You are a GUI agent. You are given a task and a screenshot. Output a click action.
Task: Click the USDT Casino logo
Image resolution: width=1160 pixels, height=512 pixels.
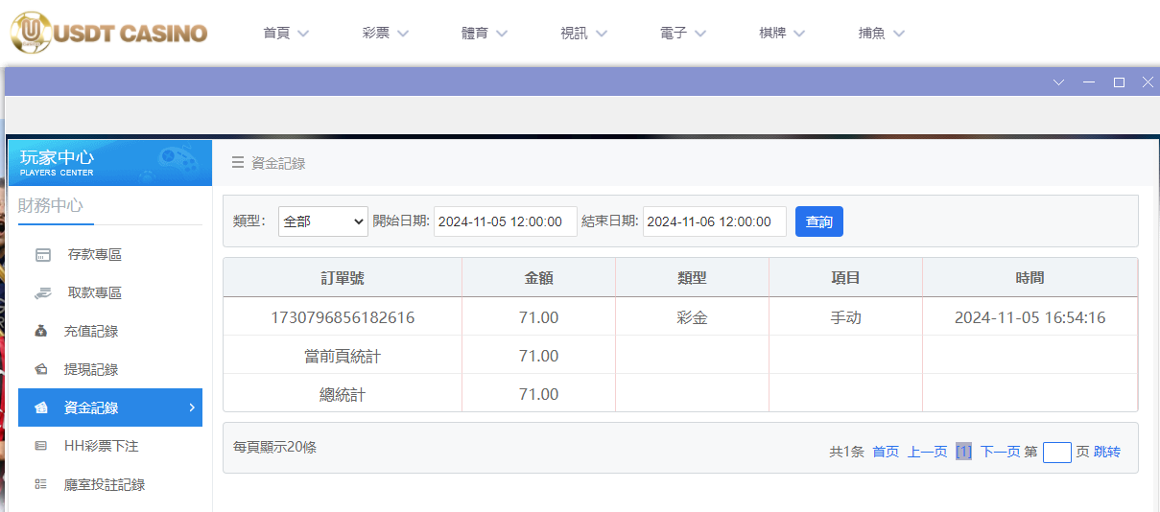point(108,33)
